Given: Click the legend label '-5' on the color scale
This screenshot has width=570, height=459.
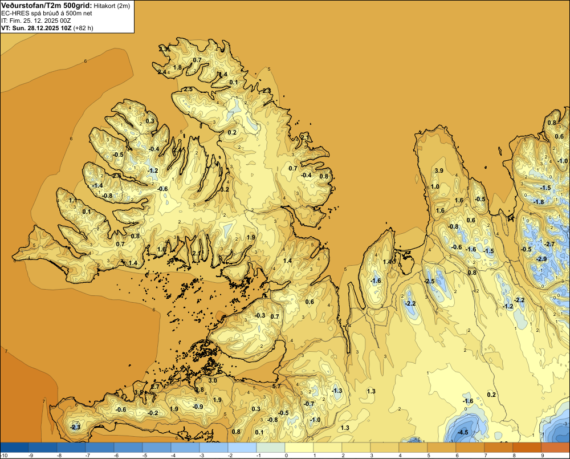Looking at the screenshot, I should [144, 456].
